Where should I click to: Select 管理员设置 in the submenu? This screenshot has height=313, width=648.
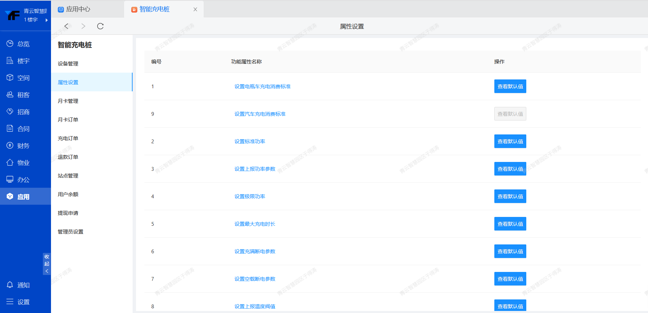coord(70,232)
